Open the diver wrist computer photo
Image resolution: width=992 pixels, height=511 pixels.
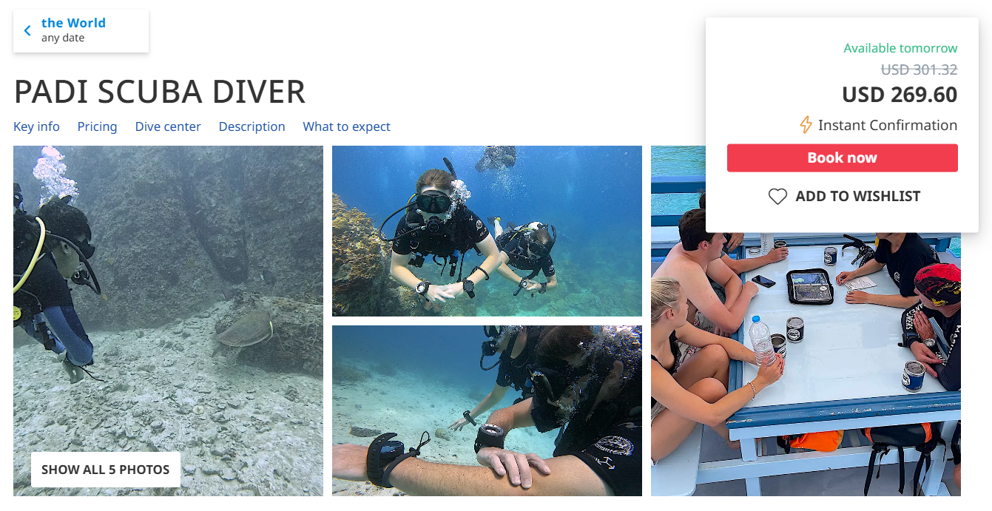[x=487, y=410]
